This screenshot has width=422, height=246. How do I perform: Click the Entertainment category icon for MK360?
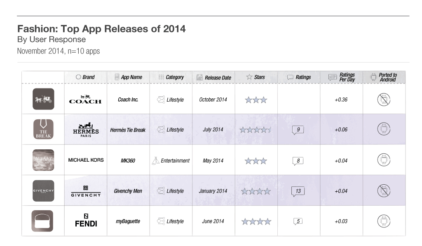click(155, 160)
